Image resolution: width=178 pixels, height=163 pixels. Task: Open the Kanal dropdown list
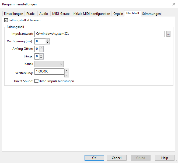pyautogui.click(x=49, y=64)
